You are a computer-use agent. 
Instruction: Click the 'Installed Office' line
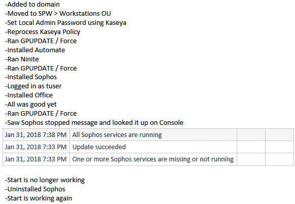(x=29, y=95)
